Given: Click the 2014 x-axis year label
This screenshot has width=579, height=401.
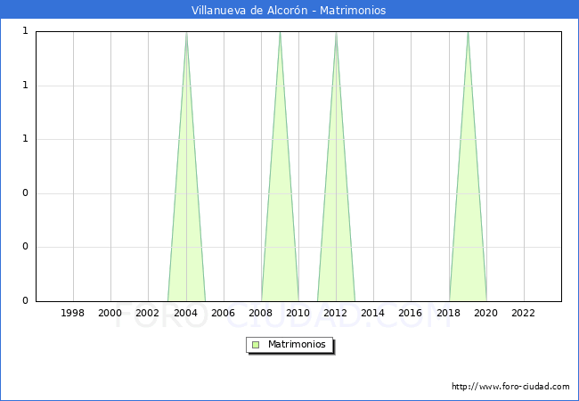Looking at the screenshot, I should click(373, 313).
